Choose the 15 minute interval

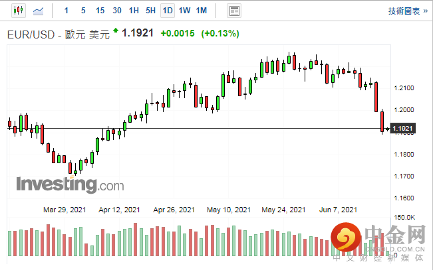click(x=100, y=11)
